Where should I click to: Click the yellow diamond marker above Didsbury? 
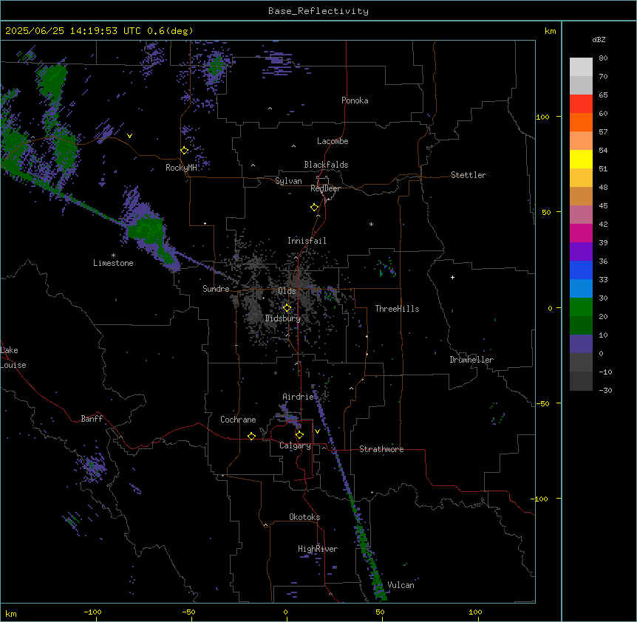point(287,308)
